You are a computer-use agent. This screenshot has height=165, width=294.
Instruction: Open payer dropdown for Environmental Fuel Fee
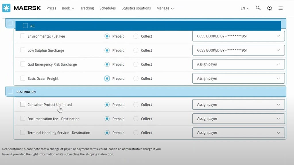(238, 36)
